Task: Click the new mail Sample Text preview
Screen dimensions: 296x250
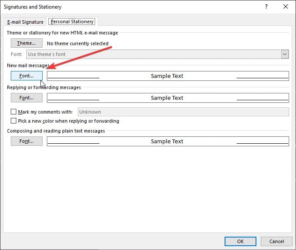Action: 167,76
